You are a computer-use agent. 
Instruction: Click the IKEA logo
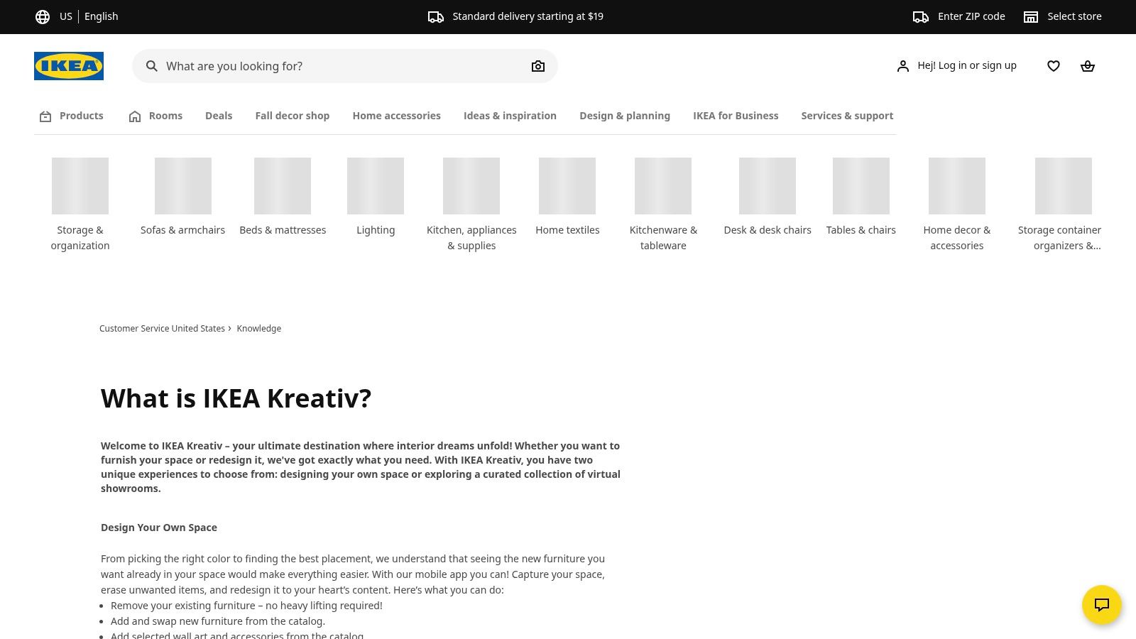[x=69, y=66]
